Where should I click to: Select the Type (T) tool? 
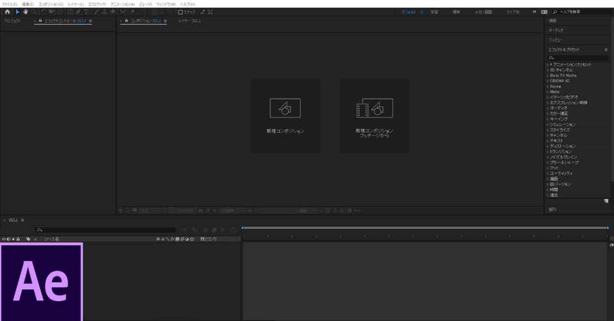coord(86,12)
